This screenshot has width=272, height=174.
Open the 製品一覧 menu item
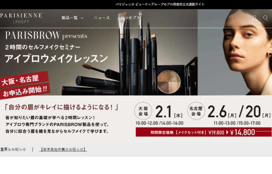click(x=70, y=18)
